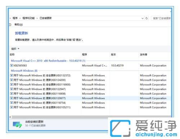
Task: Click the 50 个已安装的更新 status text
Action: (35, 125)
